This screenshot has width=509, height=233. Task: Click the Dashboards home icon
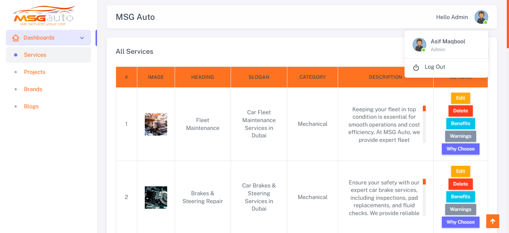tap(15, 38)
